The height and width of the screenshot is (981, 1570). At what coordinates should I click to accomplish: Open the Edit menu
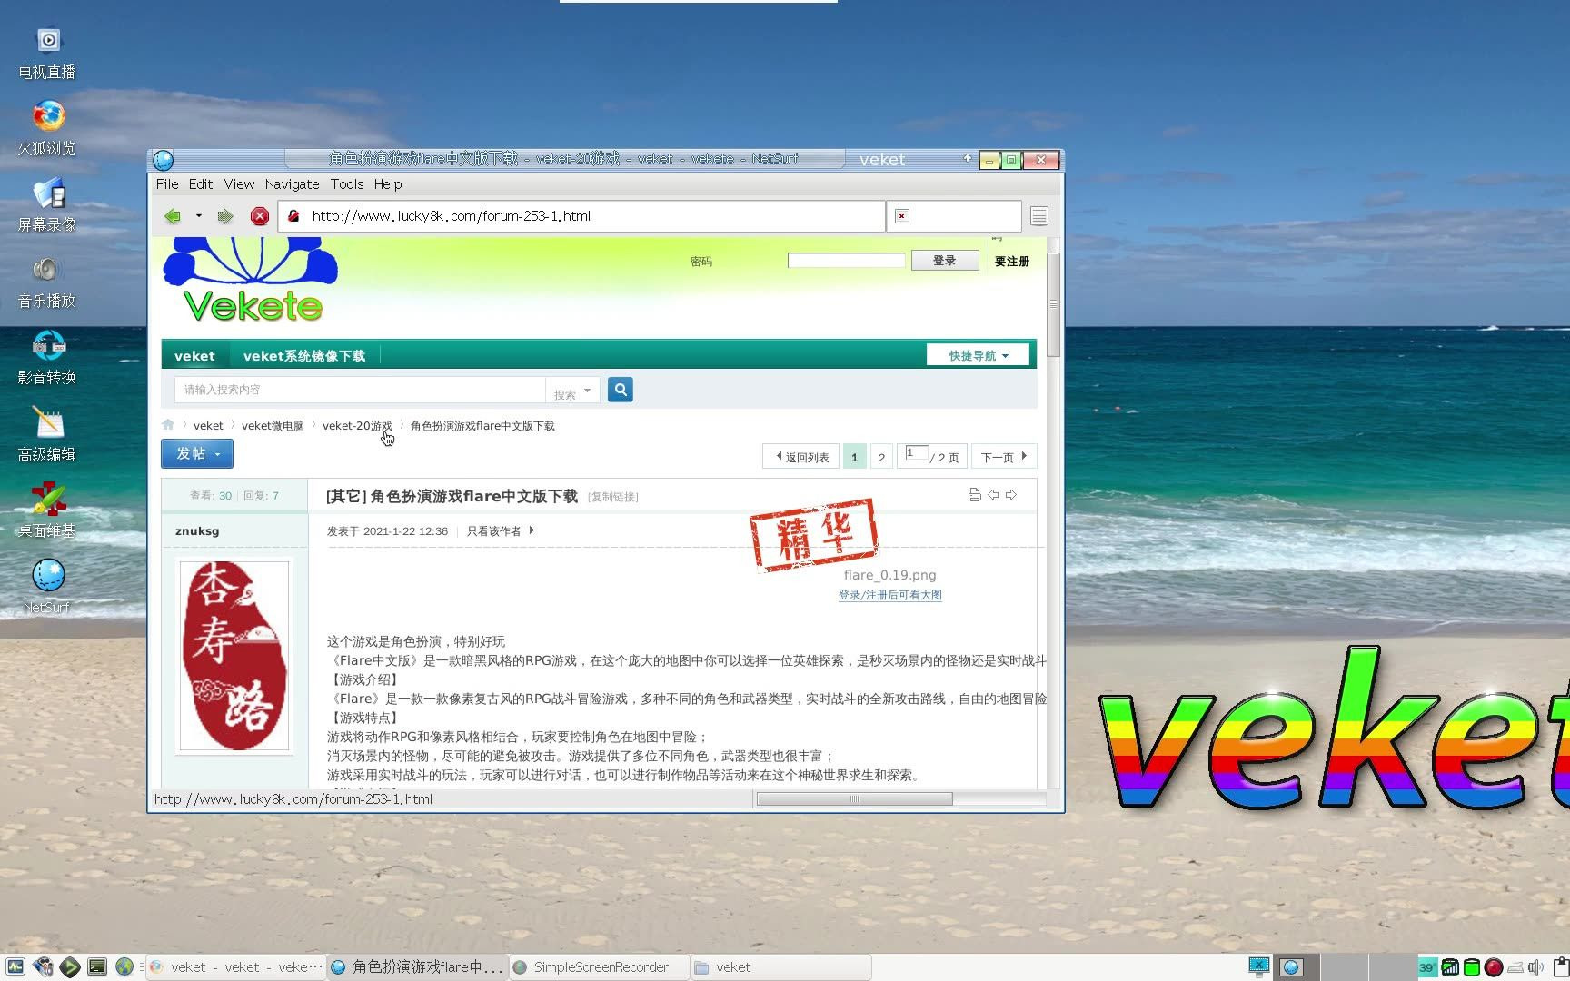coord(201,183)
